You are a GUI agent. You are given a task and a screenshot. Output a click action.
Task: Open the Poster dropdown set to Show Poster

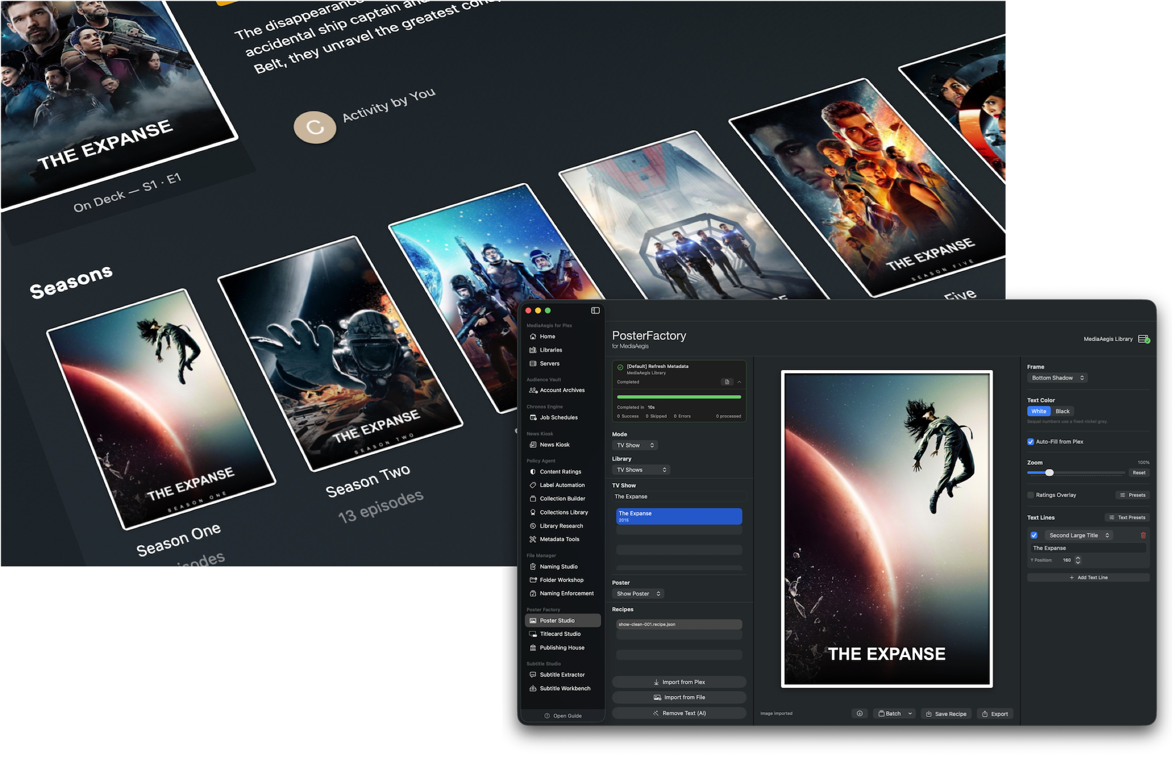point(638,594)
